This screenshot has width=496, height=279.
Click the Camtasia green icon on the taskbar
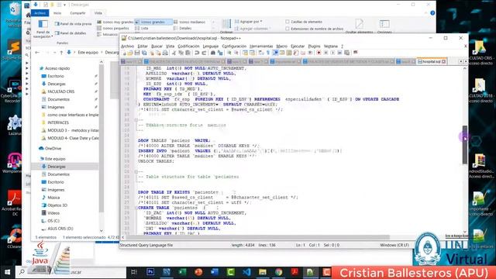[231, 272]
